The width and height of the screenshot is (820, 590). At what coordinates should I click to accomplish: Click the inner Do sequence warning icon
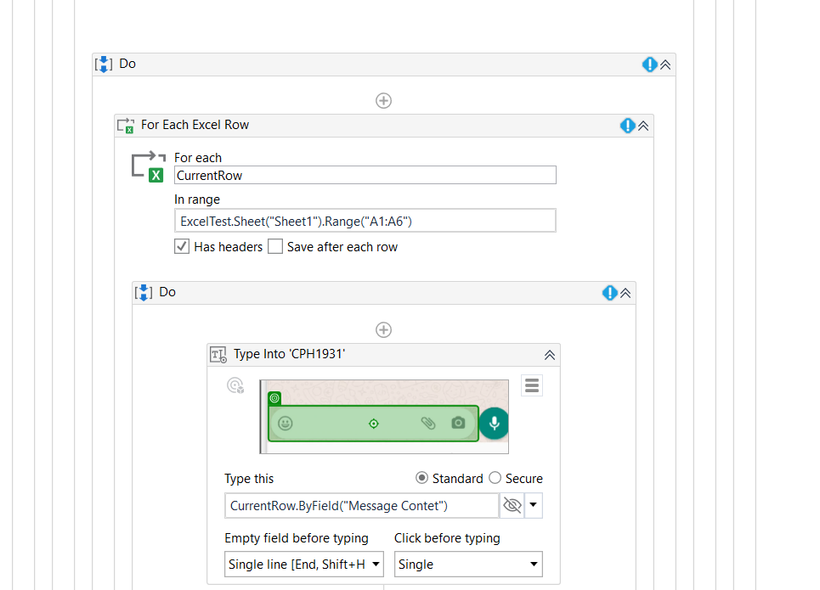click(x=609, y=293)
